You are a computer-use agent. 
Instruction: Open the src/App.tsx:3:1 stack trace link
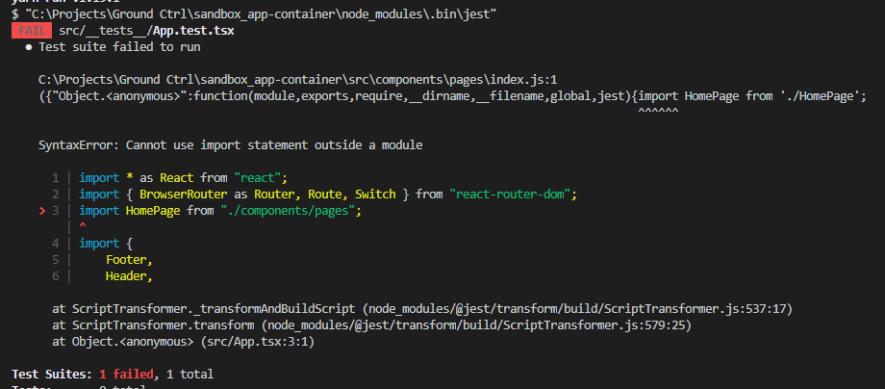coord(258,342)
